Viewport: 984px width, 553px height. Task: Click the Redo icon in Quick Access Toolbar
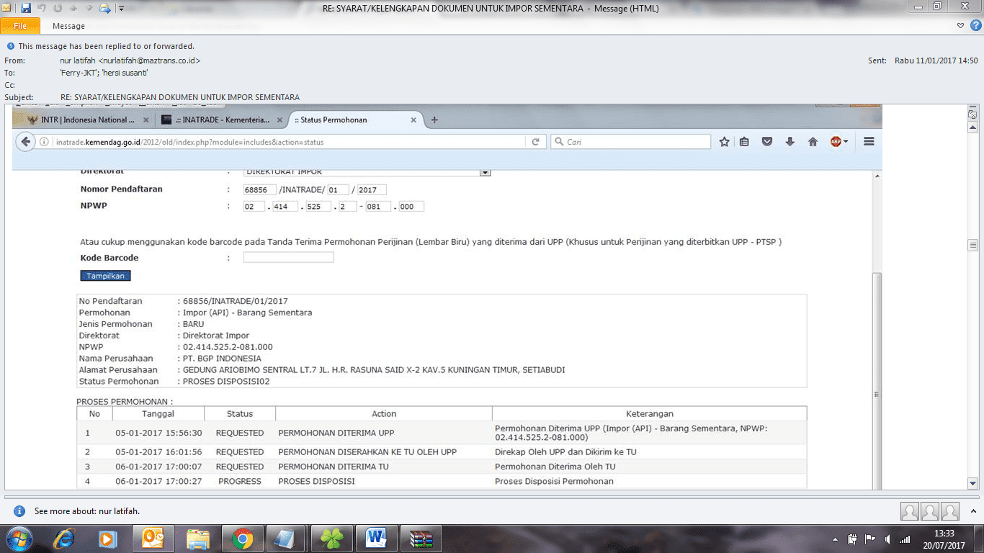[58, 8]
